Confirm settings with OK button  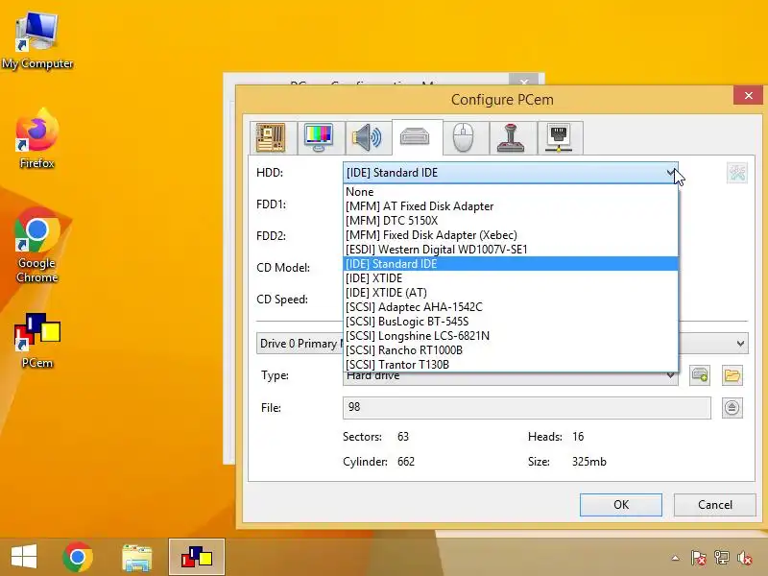[x=620, y=505]
